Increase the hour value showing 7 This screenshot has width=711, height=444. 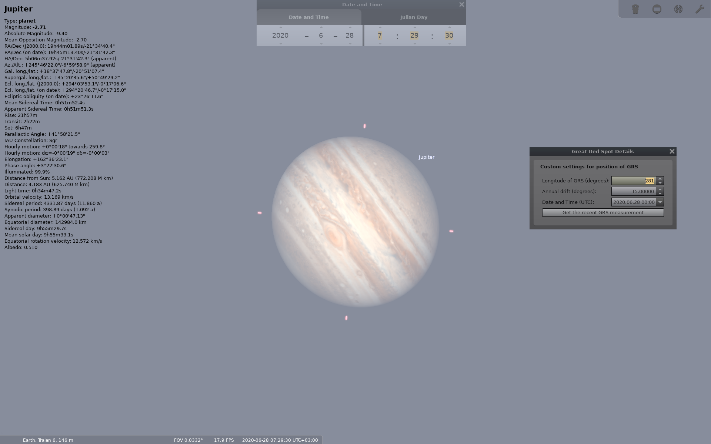point(380,27)
